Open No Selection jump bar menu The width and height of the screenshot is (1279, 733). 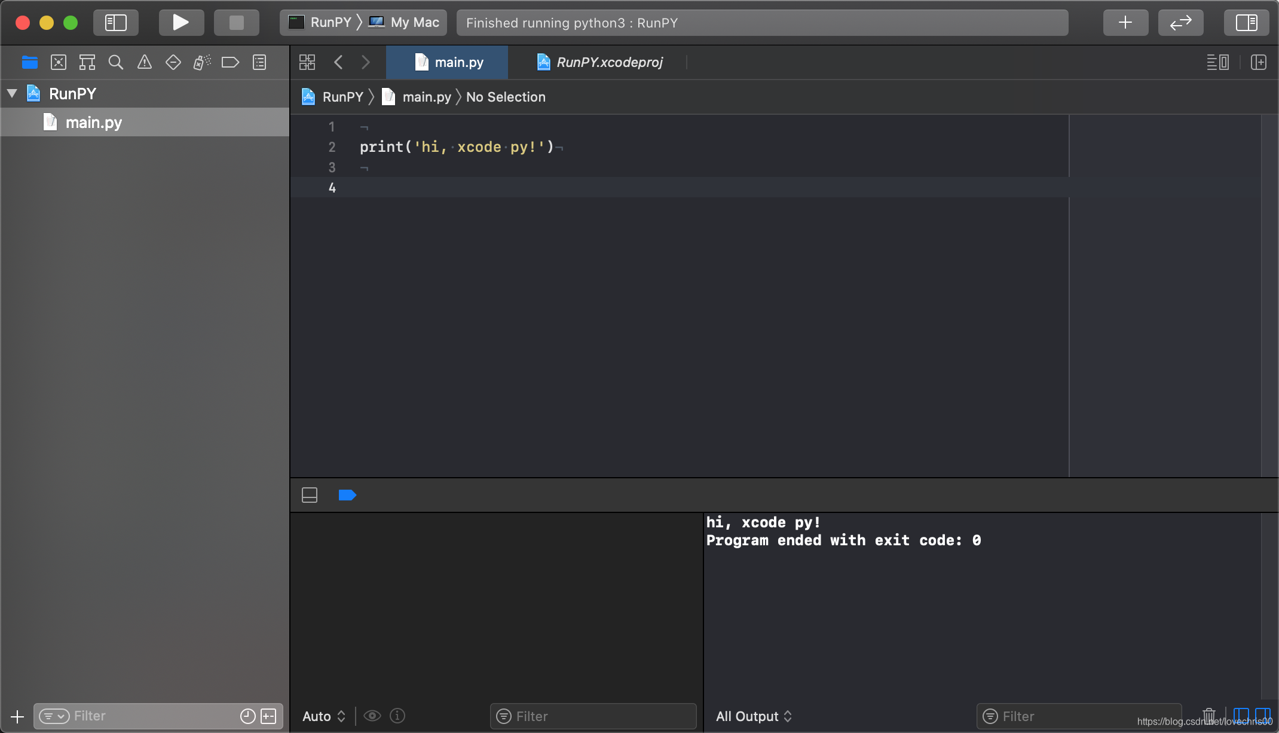(506, 97)
